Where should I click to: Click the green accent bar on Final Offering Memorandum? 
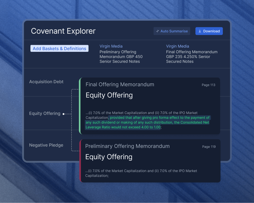tap(80, 106)
